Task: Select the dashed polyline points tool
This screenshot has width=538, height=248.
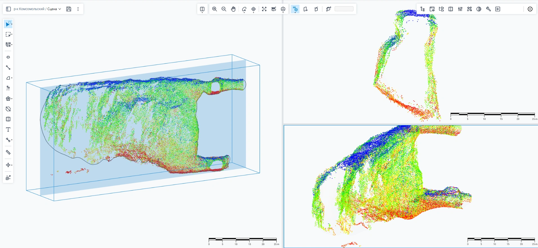Action: pos(8,88)
